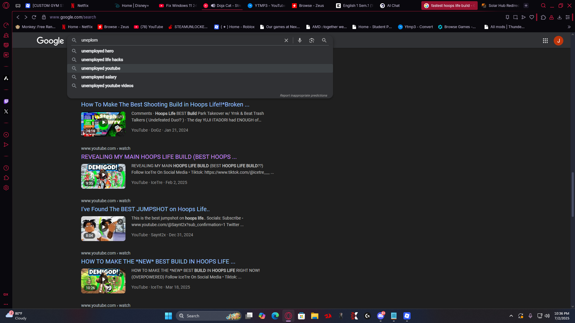Switch to the YTMP3 - YouTube tab

coord(267,6)
